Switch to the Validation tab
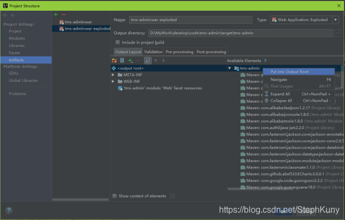Screen dimensions: 345x220 pos(153,52)
